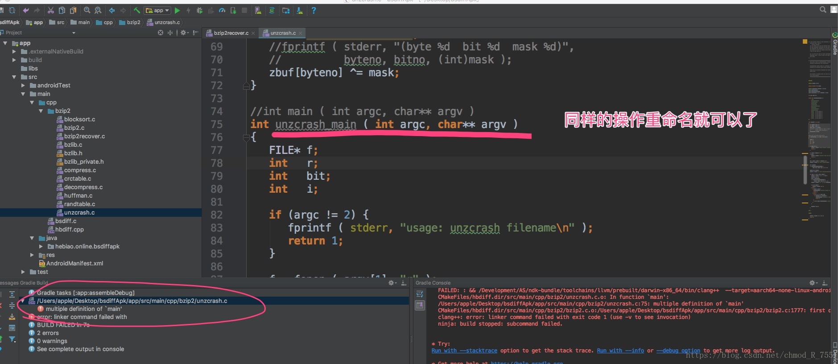Screen dimensions: 838x364
Task: Open Gradle Console gear settings
Action: (x=813, y=283)
